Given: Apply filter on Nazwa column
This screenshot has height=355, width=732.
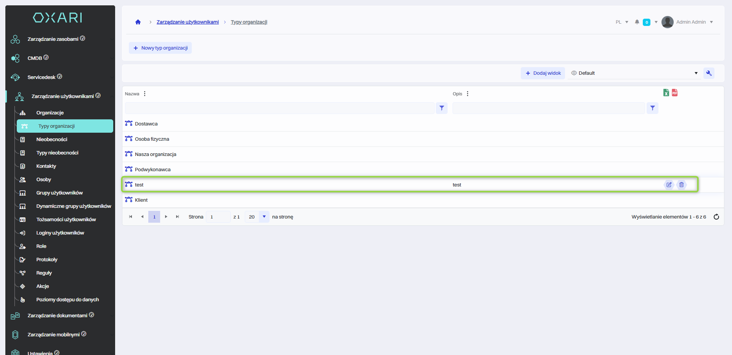Looking at the screenshot, I should 441,108.
